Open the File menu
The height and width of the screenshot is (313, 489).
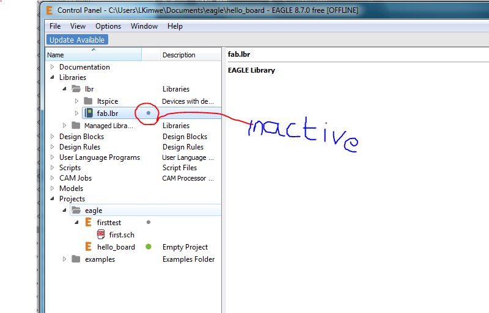tap(55, 26)
